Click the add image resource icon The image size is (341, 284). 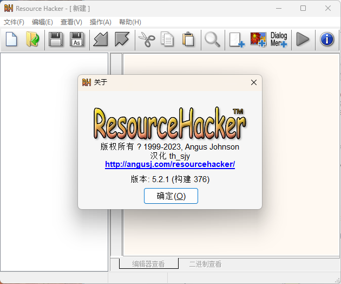[258, 40]
